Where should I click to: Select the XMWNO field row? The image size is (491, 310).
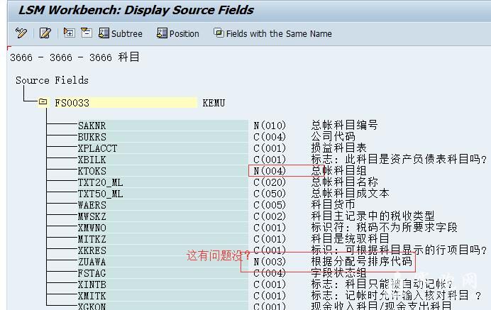coord(162,228)
